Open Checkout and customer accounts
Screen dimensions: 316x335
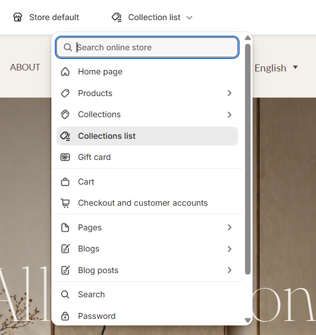tap(147, 203)
